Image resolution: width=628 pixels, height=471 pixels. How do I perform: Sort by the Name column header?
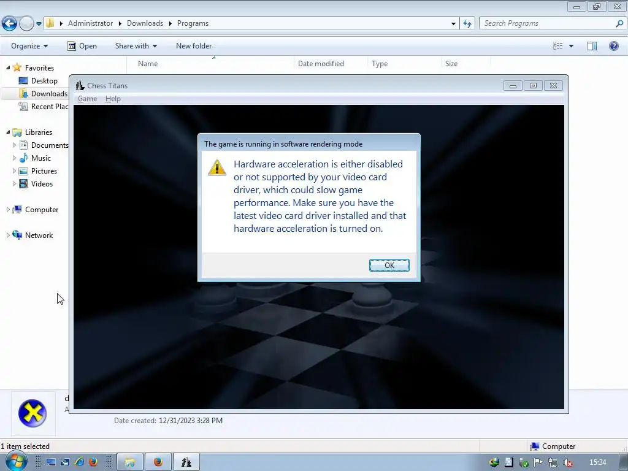(148, 63)
